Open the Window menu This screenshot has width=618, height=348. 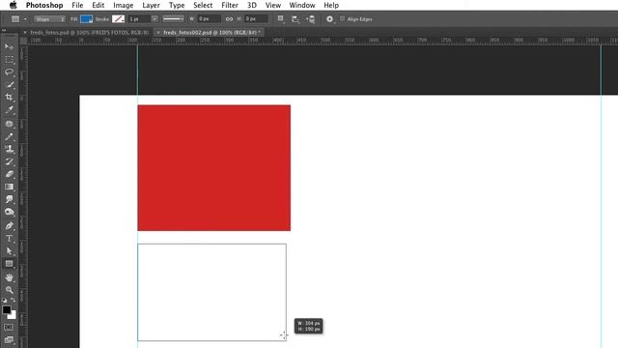point(302,5)
